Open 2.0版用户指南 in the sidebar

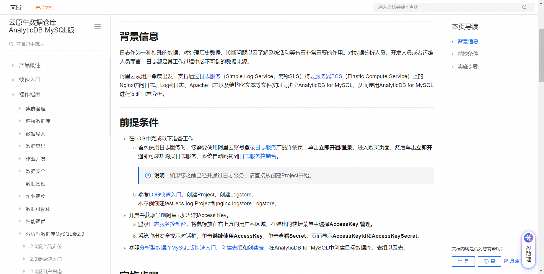click(x=46, y=271)
